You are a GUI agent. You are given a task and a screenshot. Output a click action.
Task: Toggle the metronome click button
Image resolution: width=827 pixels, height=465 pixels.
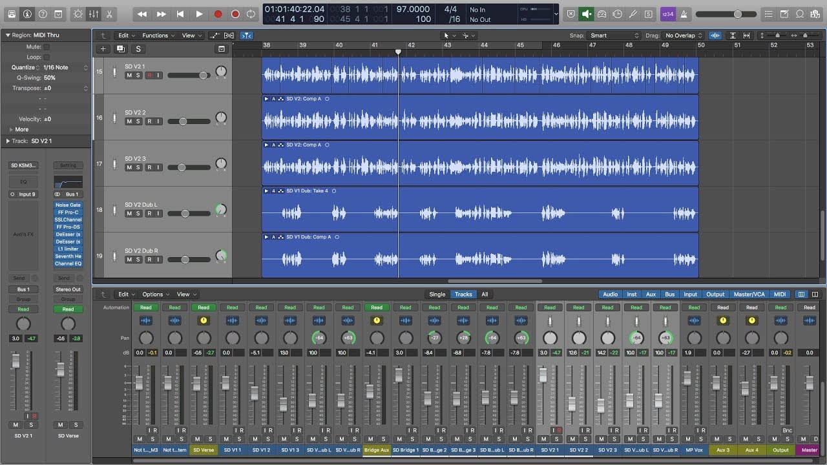(x=684, y=14)
